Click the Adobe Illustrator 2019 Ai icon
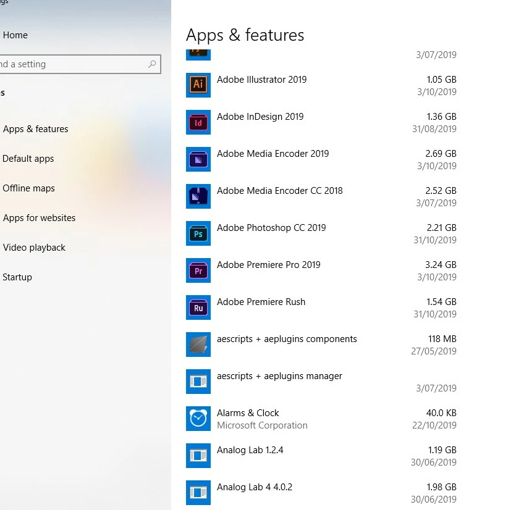Image resolution: width=529 pixels, height=510 pixels. [198, 85]
